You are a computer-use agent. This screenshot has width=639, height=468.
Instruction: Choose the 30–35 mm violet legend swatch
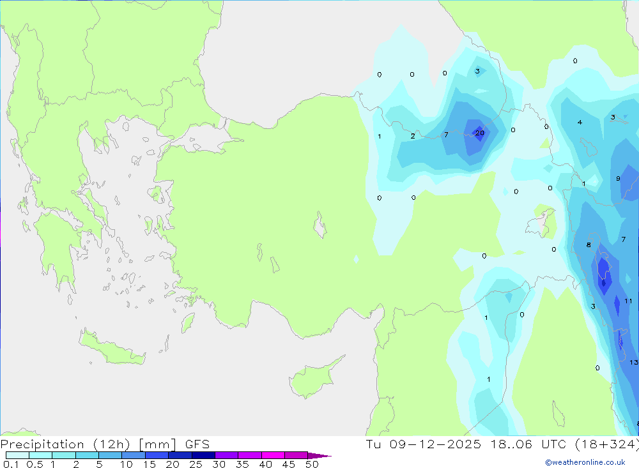point(226,455)
